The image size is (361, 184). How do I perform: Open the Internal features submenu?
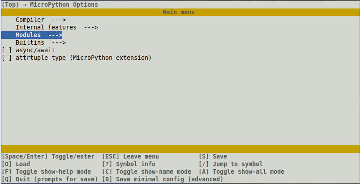[57, 28]
